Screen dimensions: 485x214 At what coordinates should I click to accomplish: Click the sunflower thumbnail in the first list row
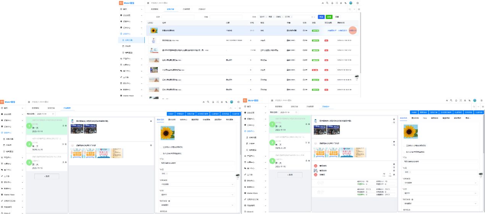(154, 30)
